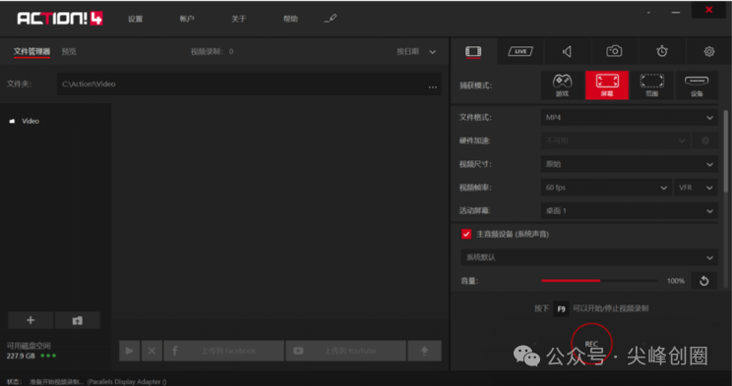Open the 设置 menu

[x=136, y=19]
